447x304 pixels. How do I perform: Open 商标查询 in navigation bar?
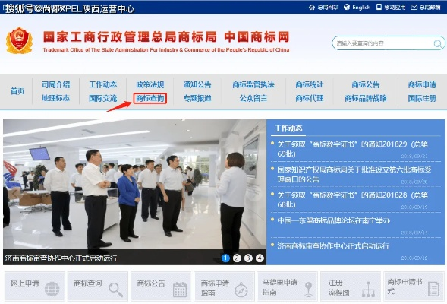[x=150, y=98]
